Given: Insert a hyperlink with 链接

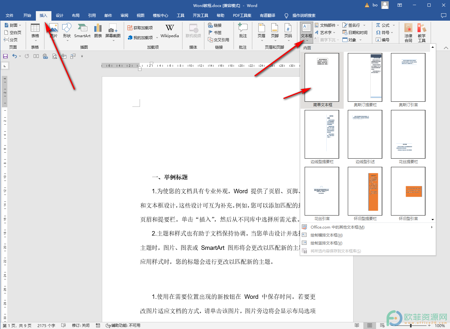Looking at the screenshot, I should coord(215,25).
